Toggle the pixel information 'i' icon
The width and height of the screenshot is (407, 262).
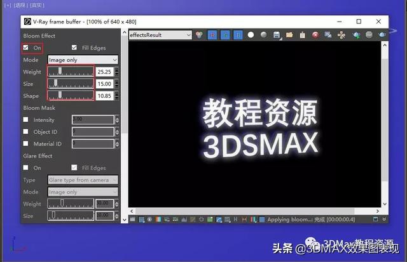(x=149, y=219)
